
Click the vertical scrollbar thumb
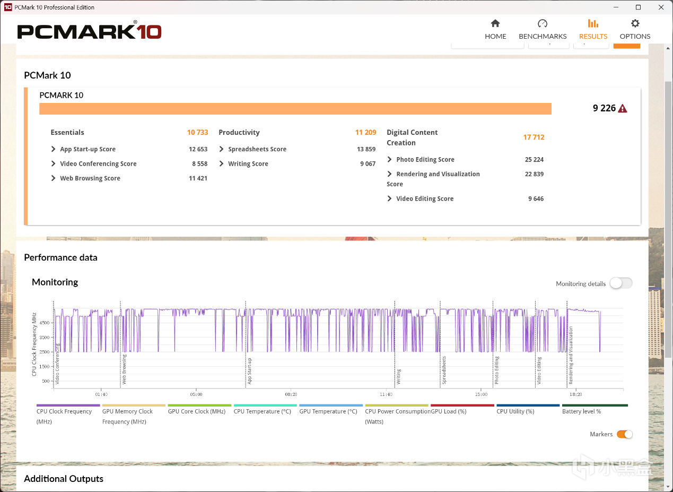pos(668,220)
